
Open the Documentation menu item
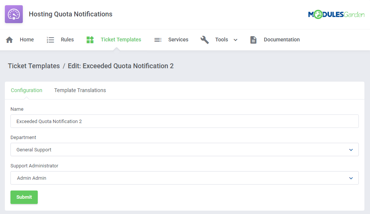coord(282,40)
